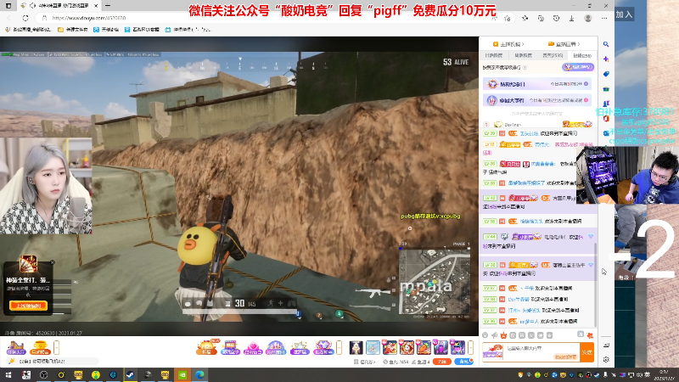
Task: Switch to the third chat panel tab
Action: pyautogui.click(x=553, y=55)
